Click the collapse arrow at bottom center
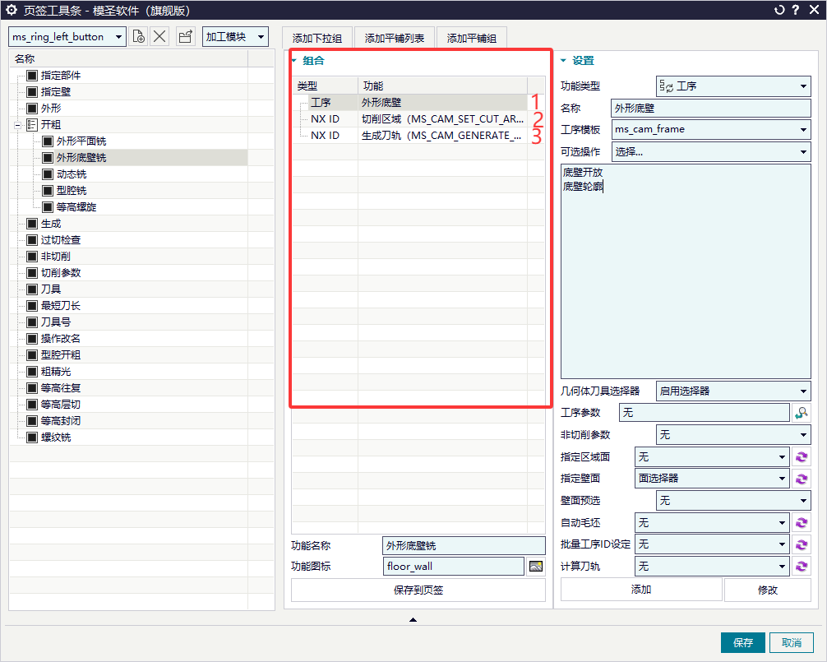 [x=413, y=619]
